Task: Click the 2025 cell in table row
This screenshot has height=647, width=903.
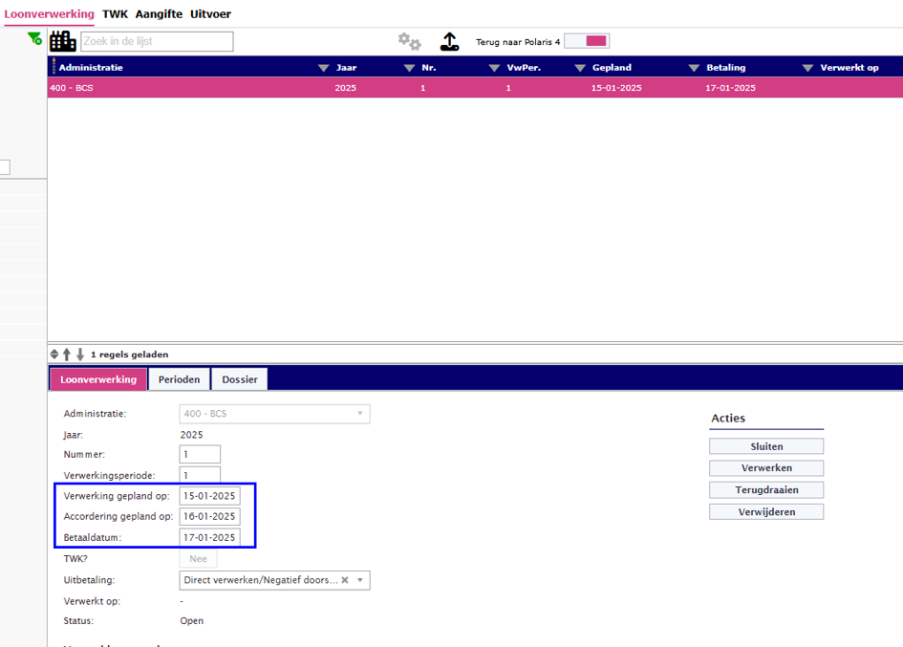Action: click(346, 88)
